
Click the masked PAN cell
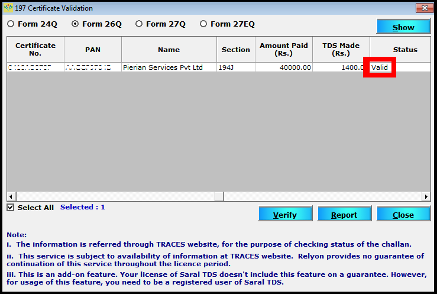[x=93, y=67]
